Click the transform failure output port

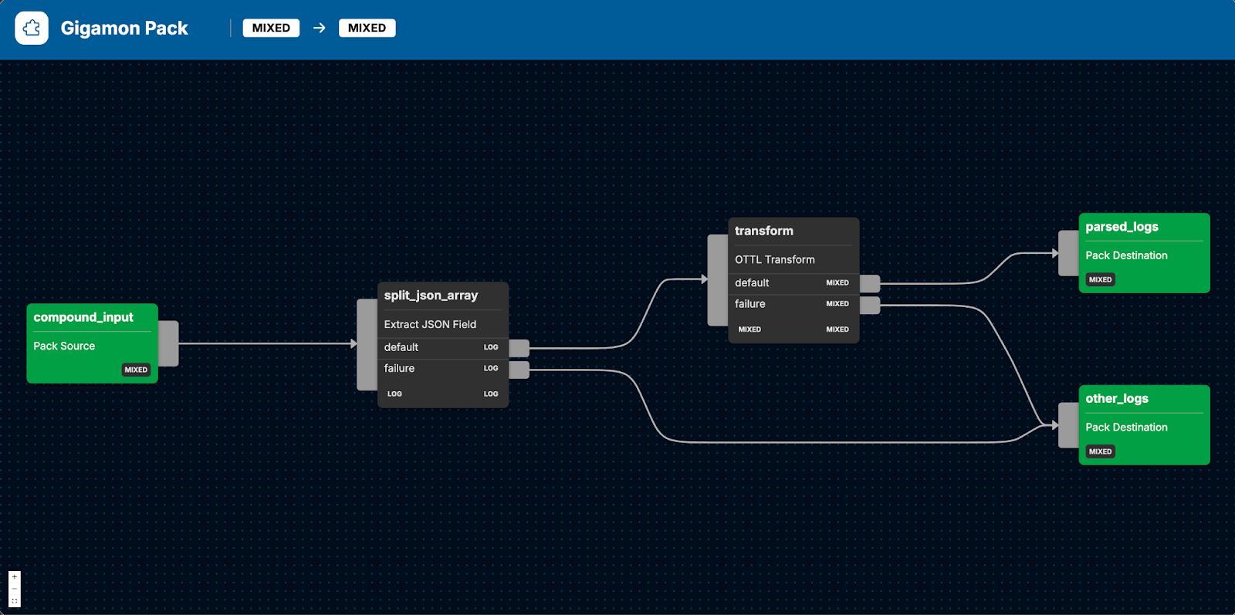[870, 305]
